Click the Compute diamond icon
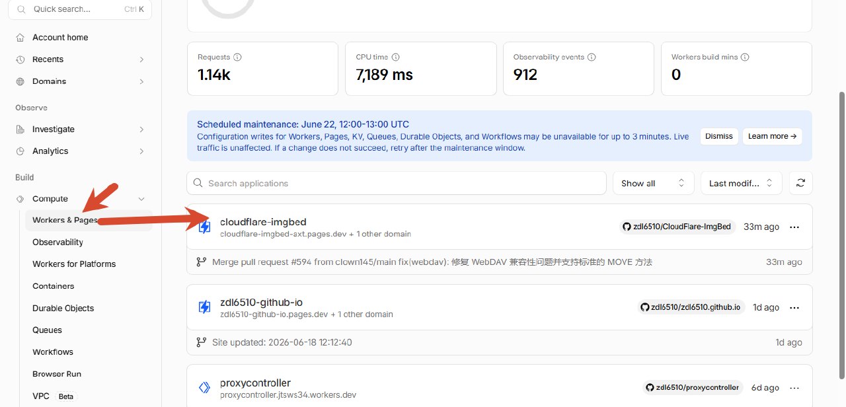Screen dimensions: 846x407 tap(20, 199)
